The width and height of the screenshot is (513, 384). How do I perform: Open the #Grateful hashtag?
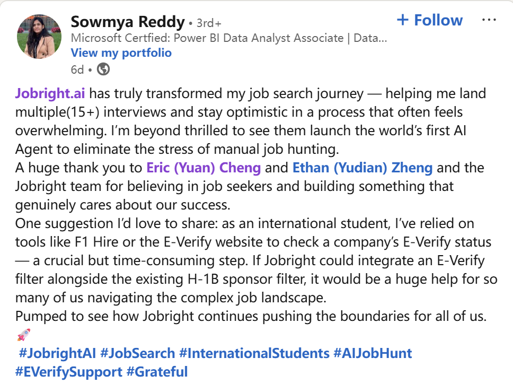(x=157, y=372)
